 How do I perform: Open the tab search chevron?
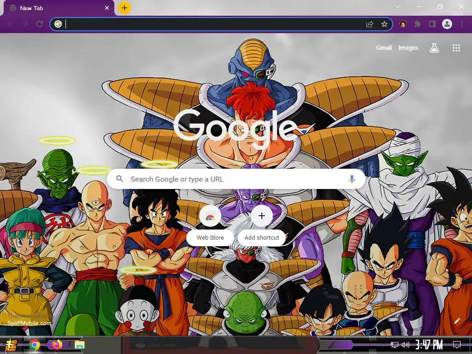[398, 6]
